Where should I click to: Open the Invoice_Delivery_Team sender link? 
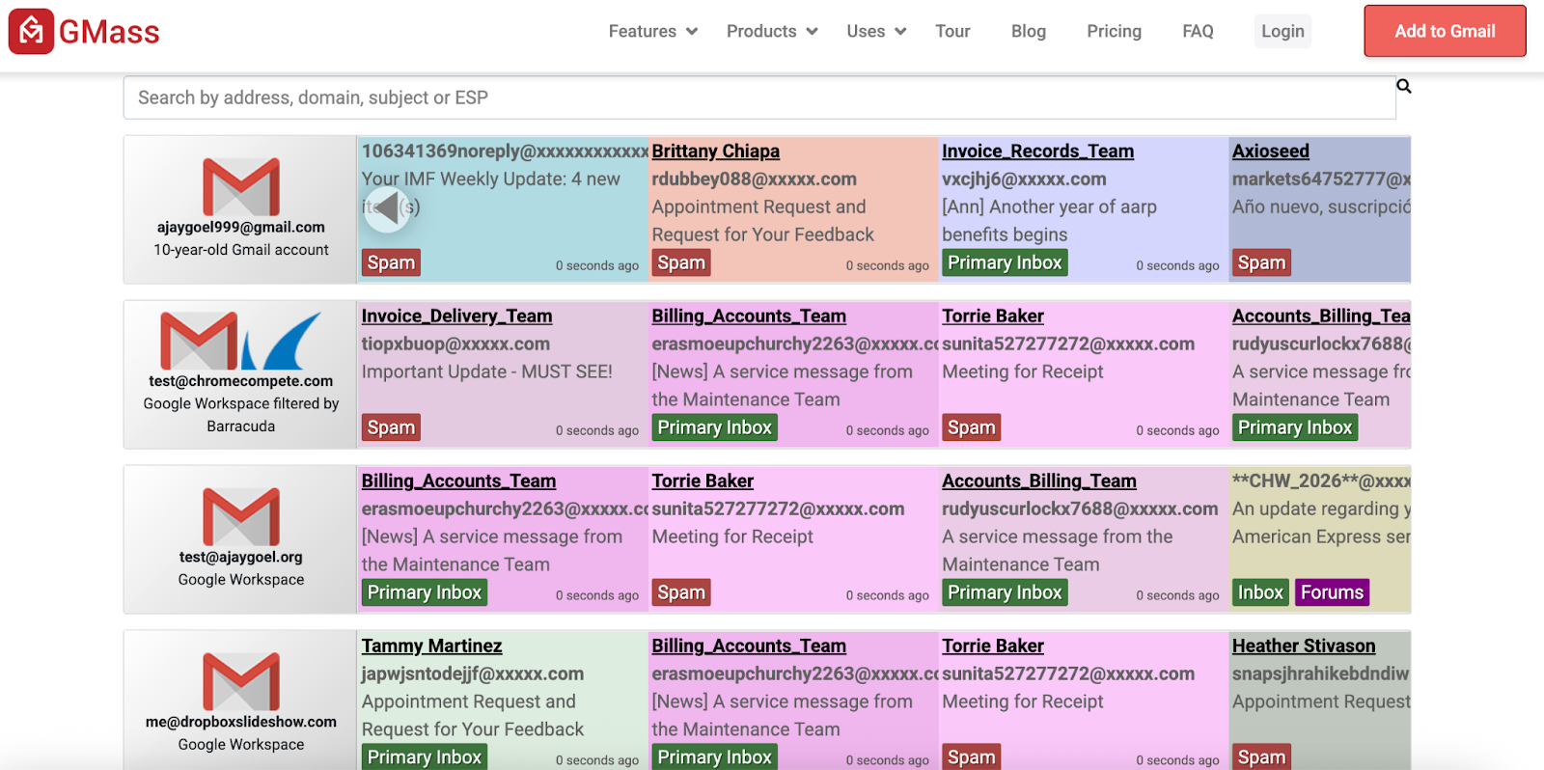(456, 316)
